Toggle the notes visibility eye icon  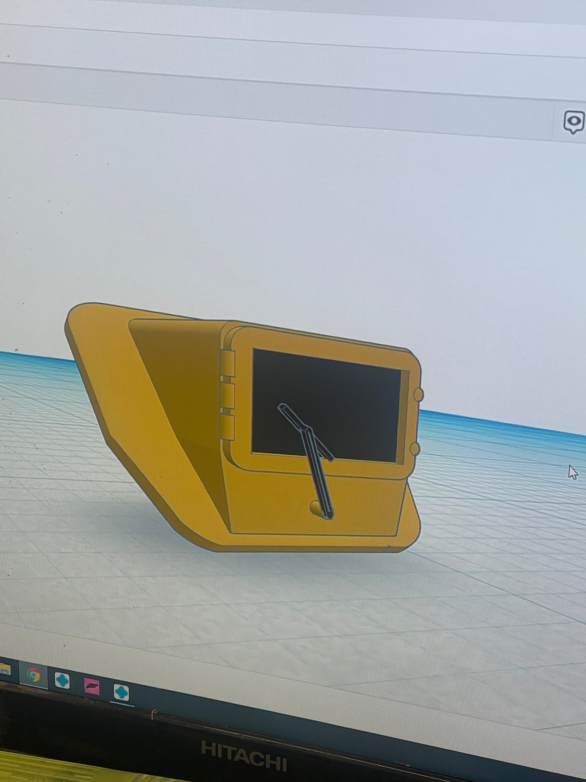[573, 122]
